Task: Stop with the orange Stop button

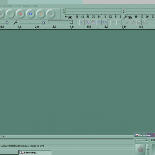Action: (41, 14)
